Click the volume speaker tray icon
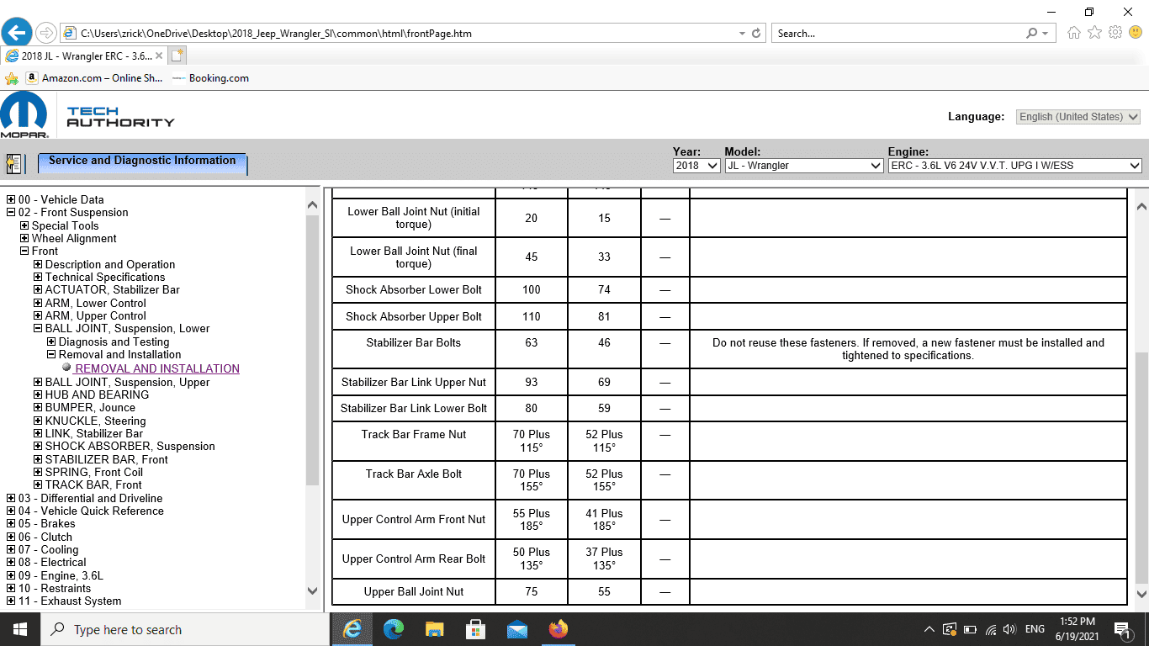 click(1009, 629)
